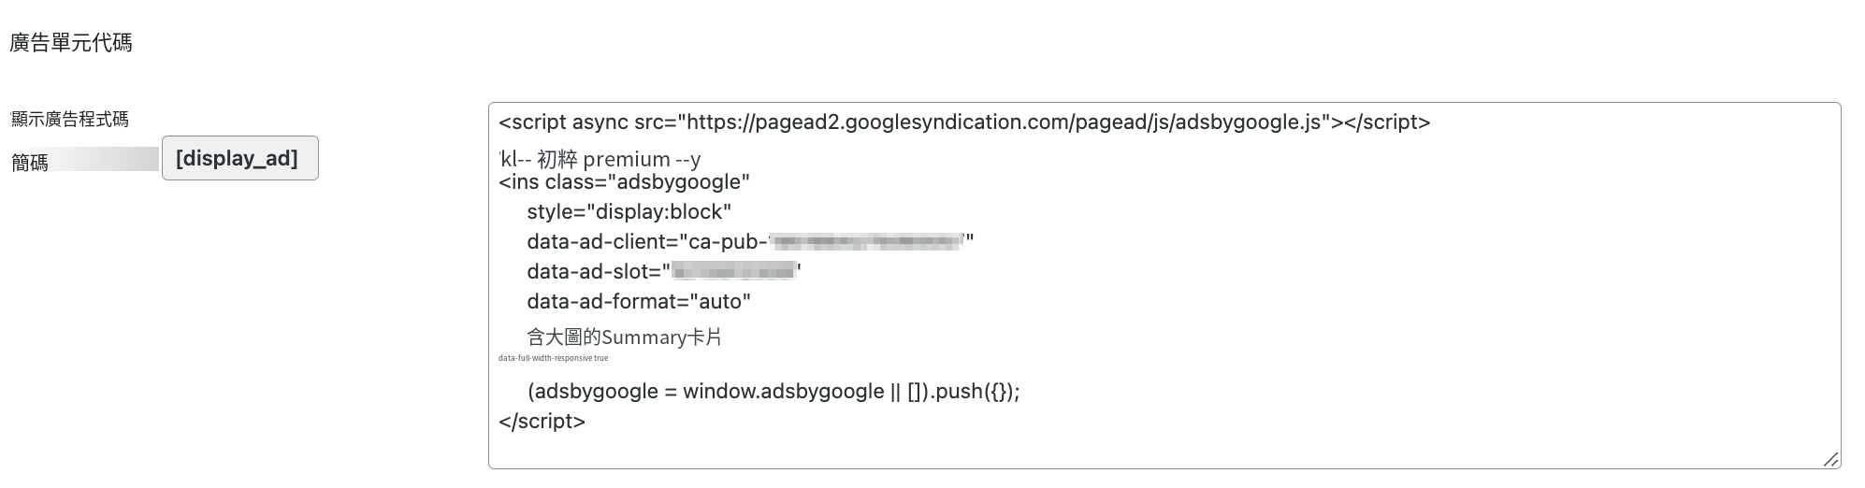Place cursor in the script async src line
1865x488 pixels.
(x=964, y=122)
